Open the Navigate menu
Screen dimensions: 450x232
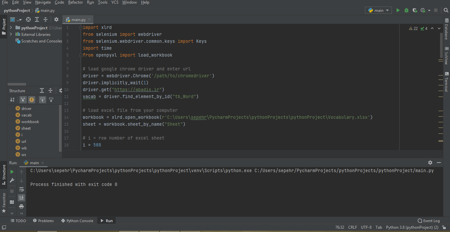[x=43, y=2]
